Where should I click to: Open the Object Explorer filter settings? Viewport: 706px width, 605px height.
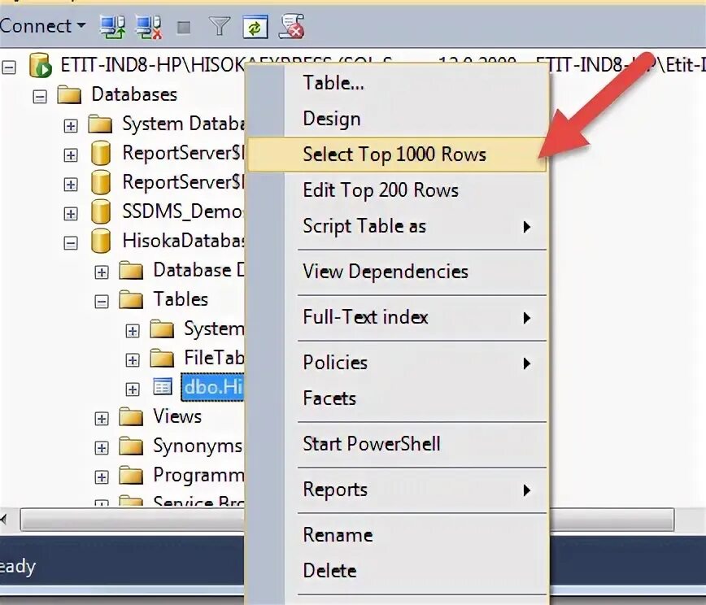(220, 26)
